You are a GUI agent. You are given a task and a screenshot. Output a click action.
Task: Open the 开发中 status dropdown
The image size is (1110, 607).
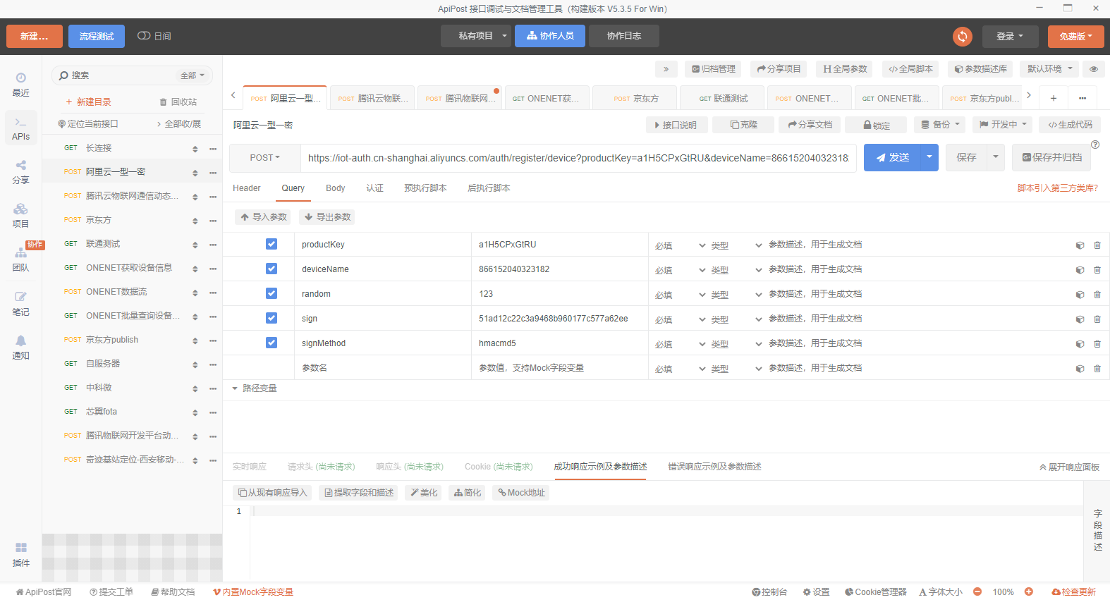click(x=1002, y=125)
